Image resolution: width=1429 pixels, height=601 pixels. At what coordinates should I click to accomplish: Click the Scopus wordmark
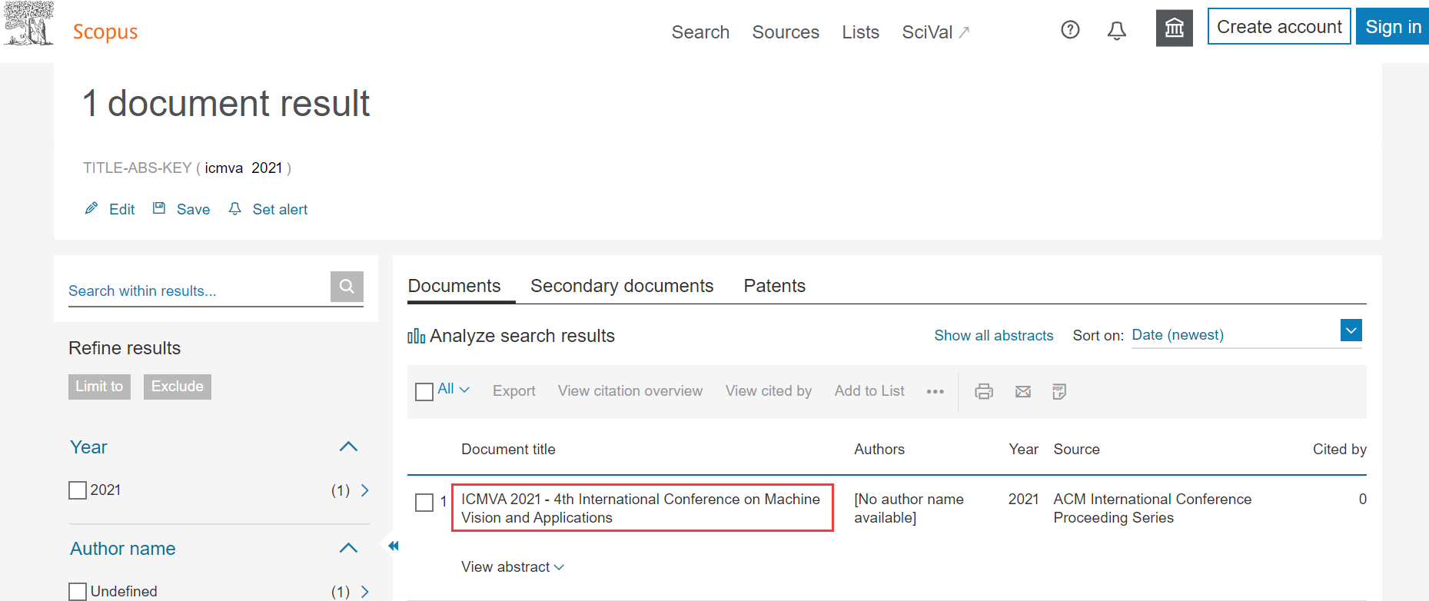pyautogui.click(x=105, y=32)
